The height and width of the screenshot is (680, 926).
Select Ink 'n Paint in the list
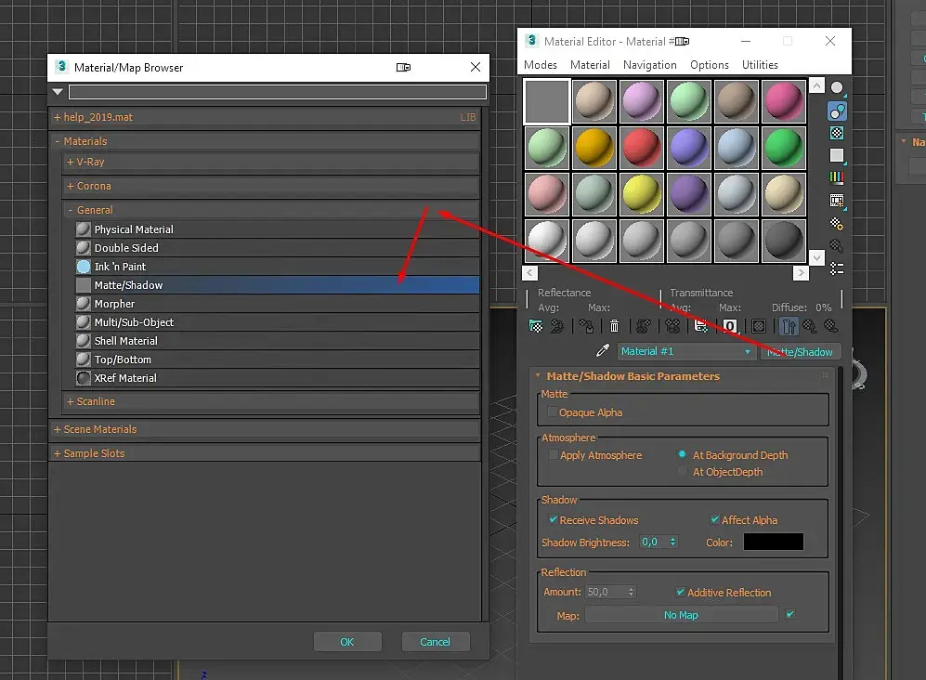277,267
